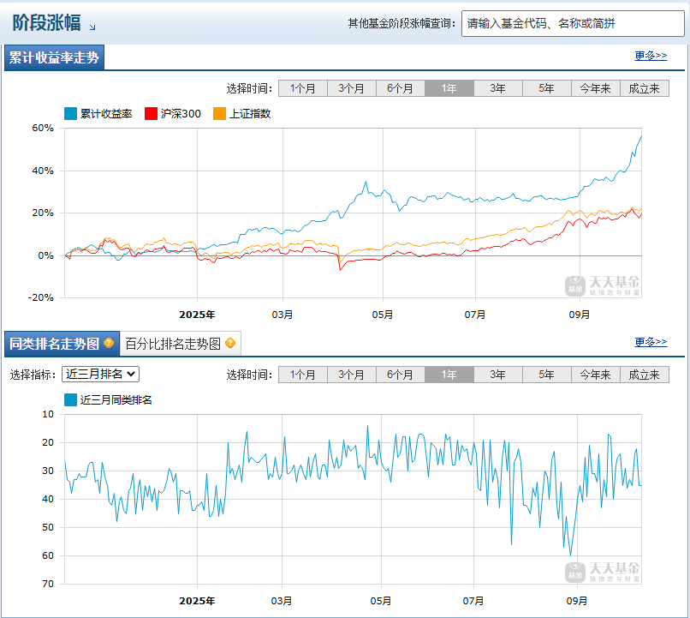Toggle 上证指数 orange legend swatch
The image size is (690, 618).
coord(220,114)
